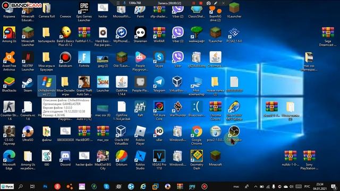Switch the РУС input language
This screenshot has height=191, width=340.
pyautogui.click(x=307, y=186)
